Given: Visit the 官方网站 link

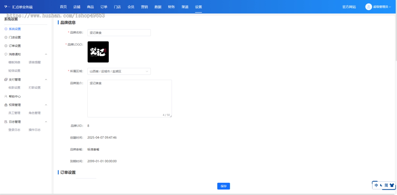Looking at the screenshot, I should click(349, 7).
